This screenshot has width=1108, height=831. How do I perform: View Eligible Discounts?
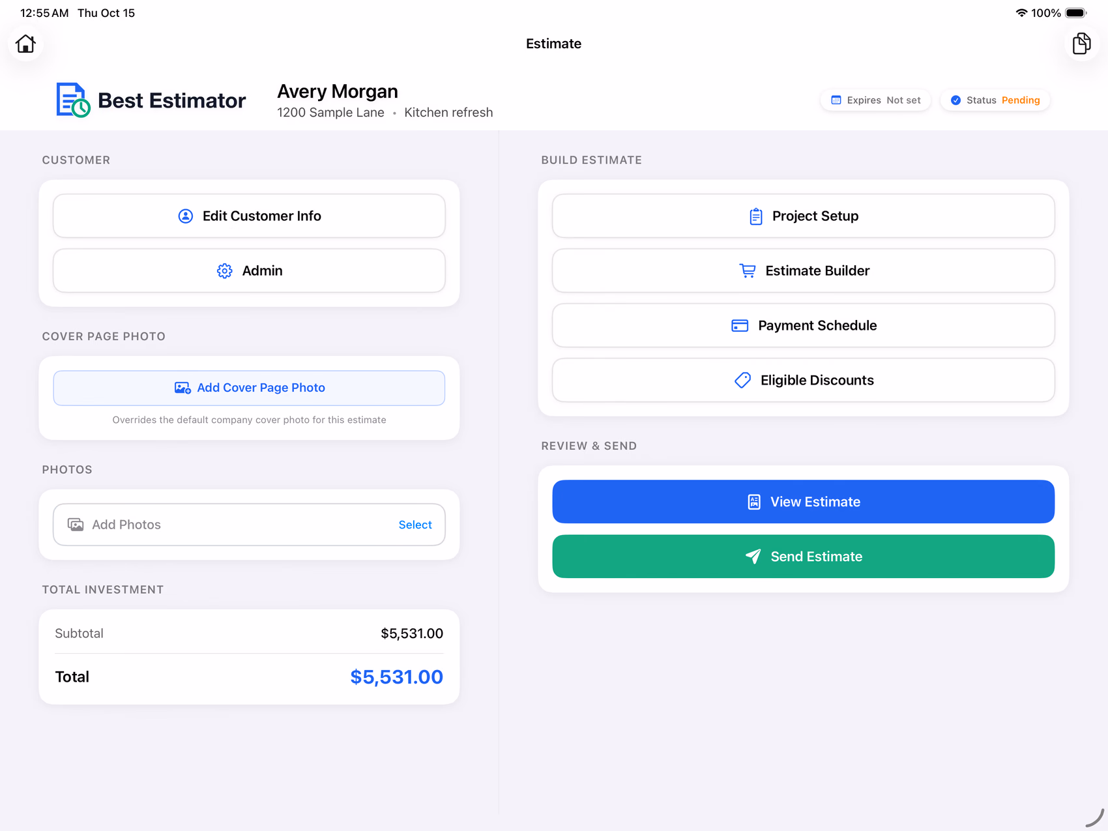pyautogui.click(x=803, y=380)
